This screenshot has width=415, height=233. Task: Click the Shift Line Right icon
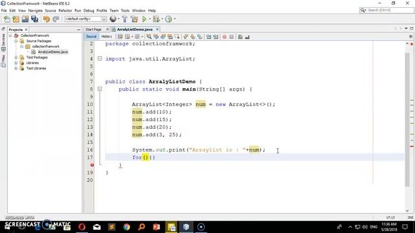coord(216,37)
